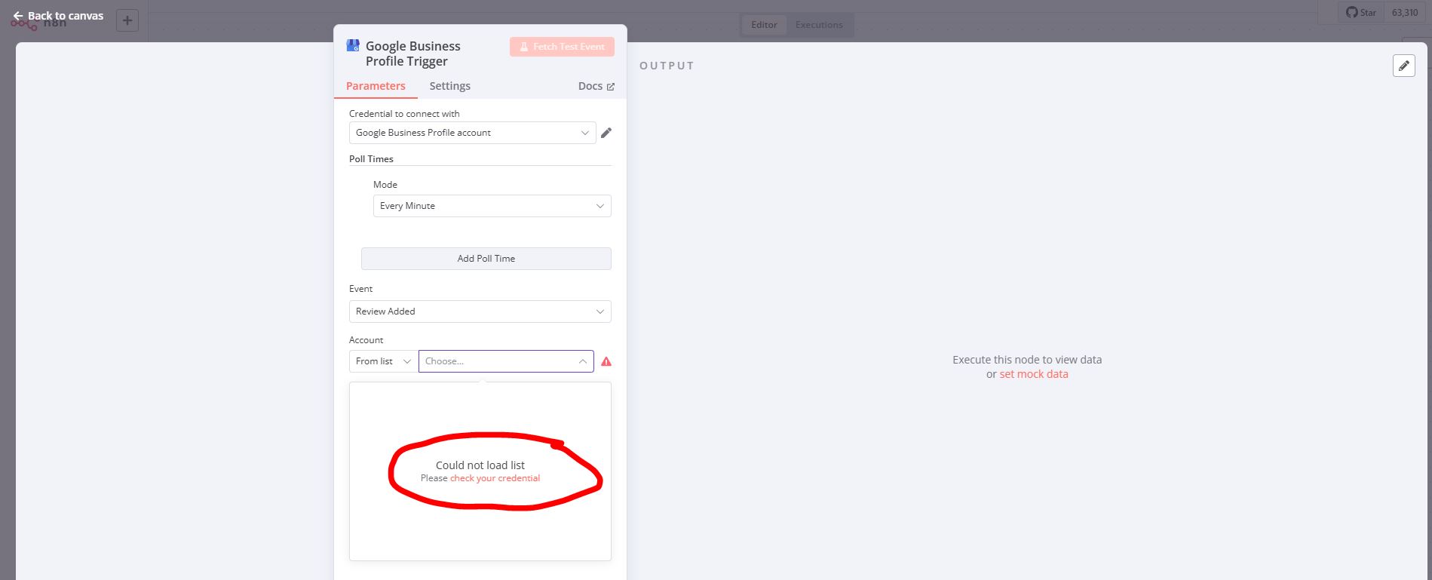Click Execute this node to view data text
This screenshot has height=580, width=1432.
1027,360
